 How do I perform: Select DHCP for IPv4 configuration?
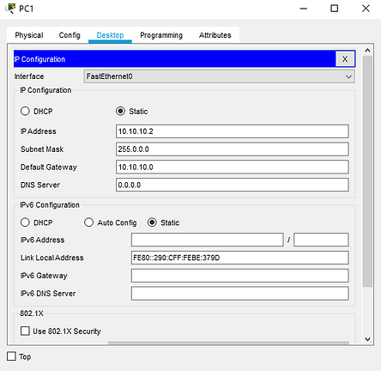25,111
